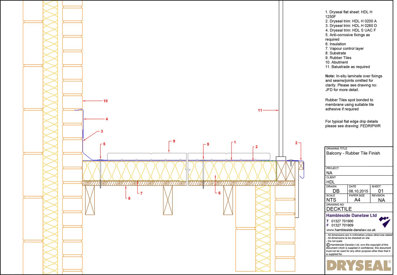Select the drawing title Balcony - Rubber Tile Finish
The image size is (397, 275).
(x=353, y=153)
